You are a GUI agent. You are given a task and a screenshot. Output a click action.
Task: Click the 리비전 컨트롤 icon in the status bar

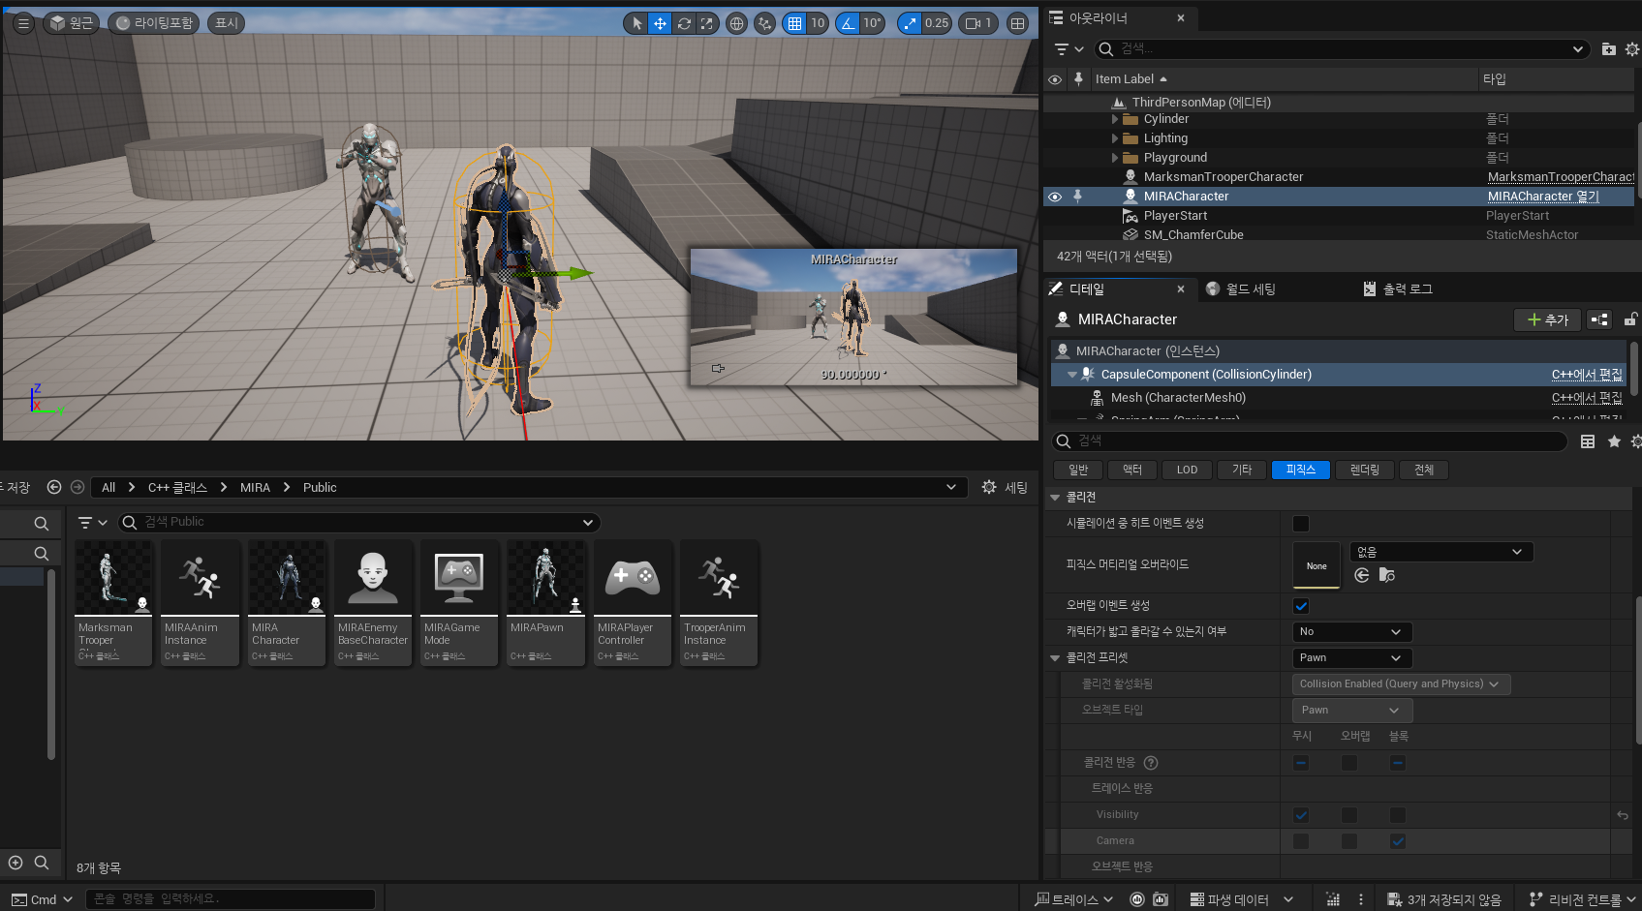[x=1536, y=898]
